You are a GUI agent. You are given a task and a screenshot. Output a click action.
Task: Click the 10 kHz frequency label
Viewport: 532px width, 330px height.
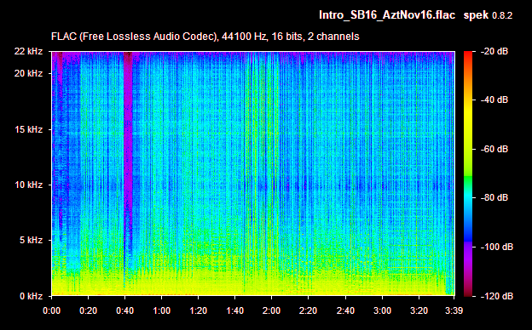[x=28, y=185]
